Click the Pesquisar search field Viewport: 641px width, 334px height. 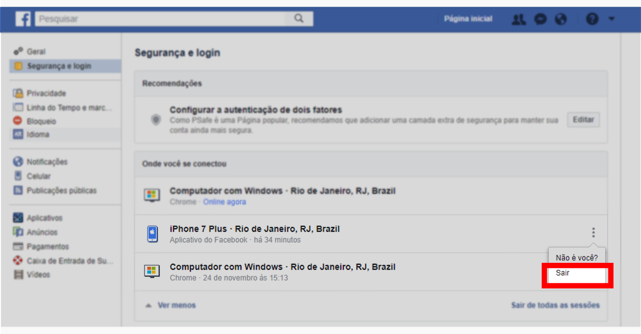point(160,19)
